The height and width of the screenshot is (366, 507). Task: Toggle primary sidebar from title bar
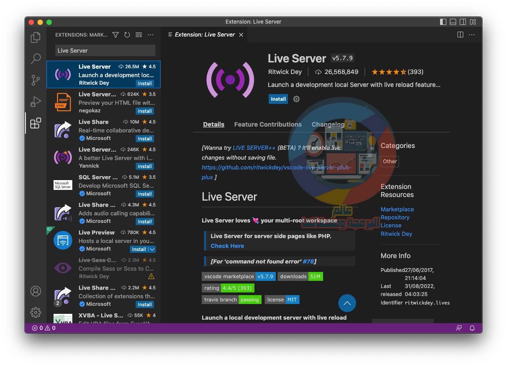pyautogui.click(x=443, y=22)
